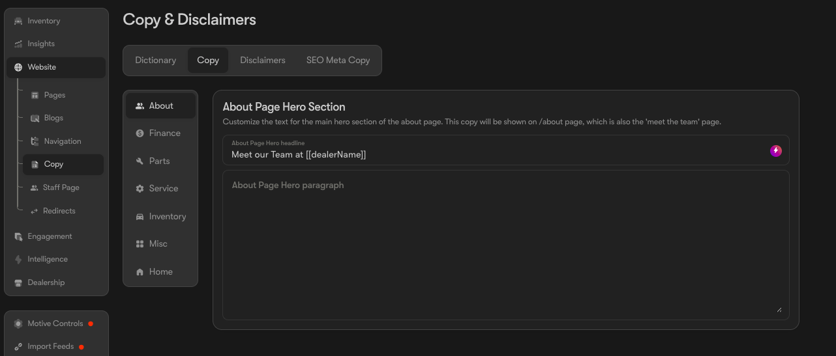Click the Service gear icon

pos(140,189)
